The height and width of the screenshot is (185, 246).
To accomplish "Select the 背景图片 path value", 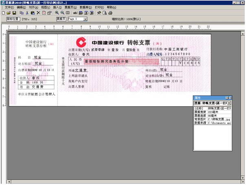I will pyautogui.click(x=219, y=119).
